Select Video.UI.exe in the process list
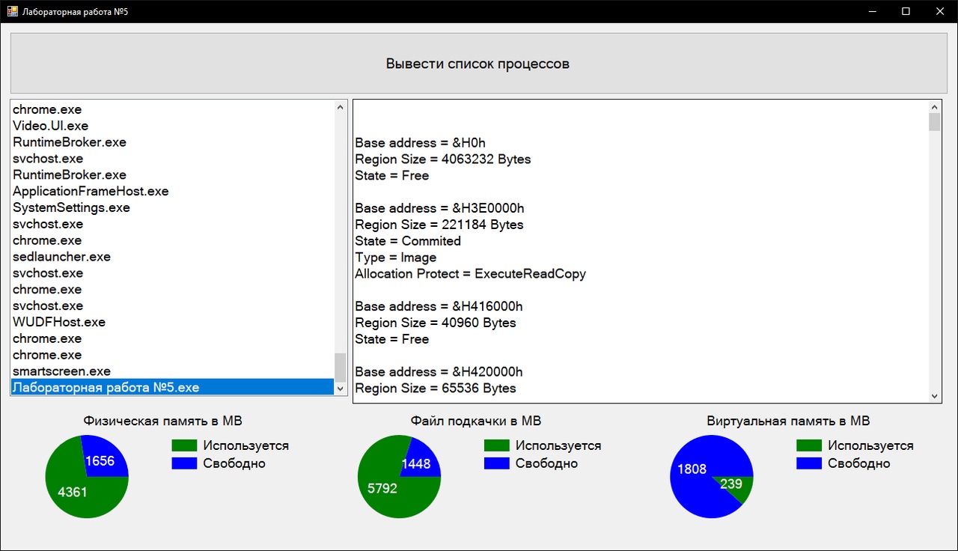The width and height of the screenshot is (958, 551). click(x=51, y=126)
